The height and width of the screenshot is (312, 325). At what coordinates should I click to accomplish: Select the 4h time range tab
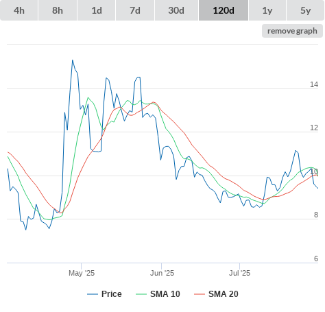click(x=19, y=10)
